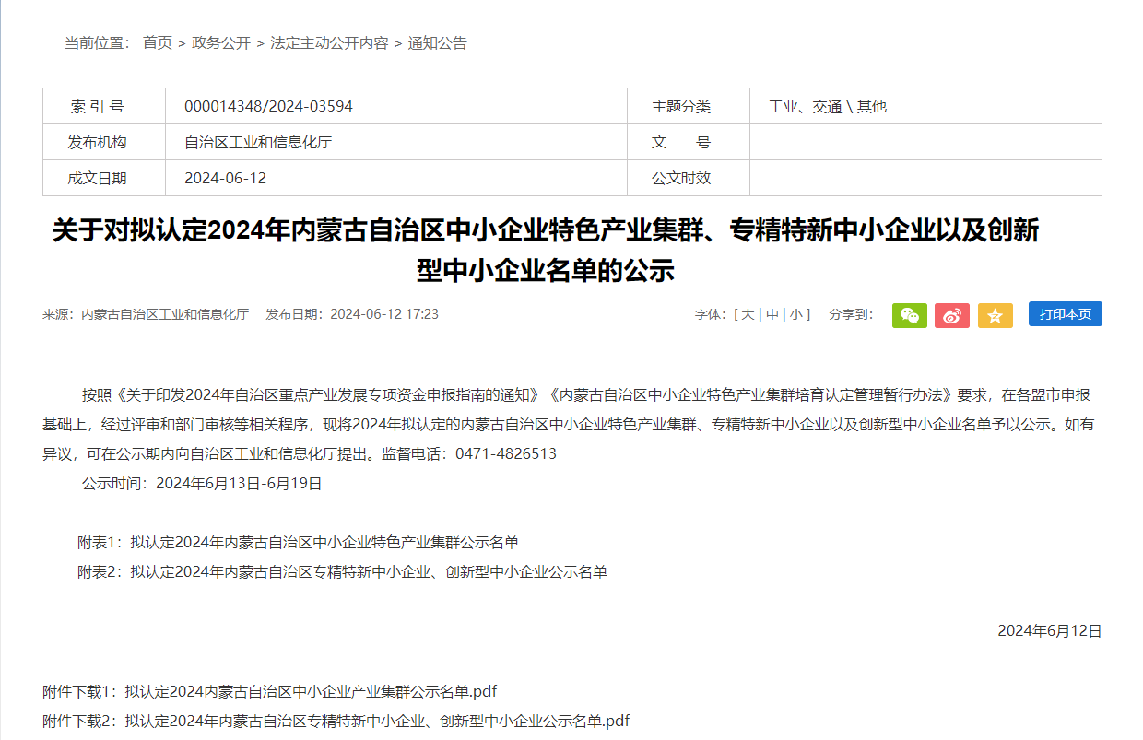Click the 打印本页 print button
The image size is (1143, 740).
[x=1065, y=313]
